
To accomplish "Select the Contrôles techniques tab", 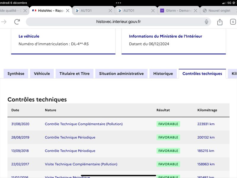I will [x=202, y=74].
